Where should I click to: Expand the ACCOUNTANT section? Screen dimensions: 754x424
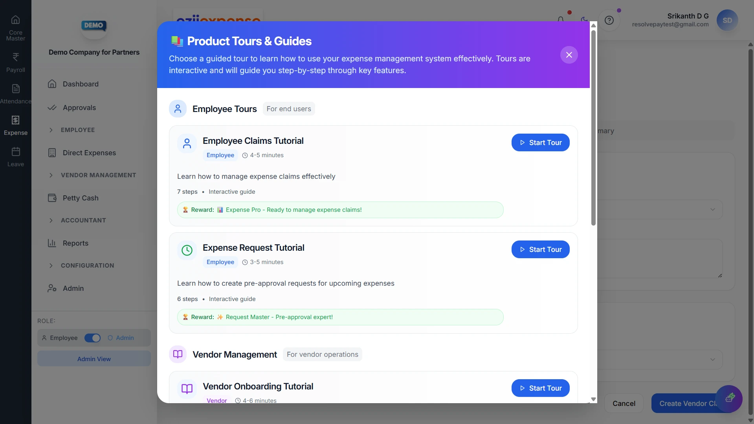[83, 220]
